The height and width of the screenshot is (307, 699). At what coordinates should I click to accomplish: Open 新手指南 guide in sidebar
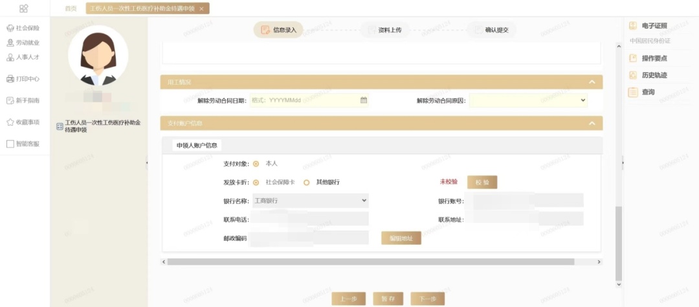click(x=23, y=100)
